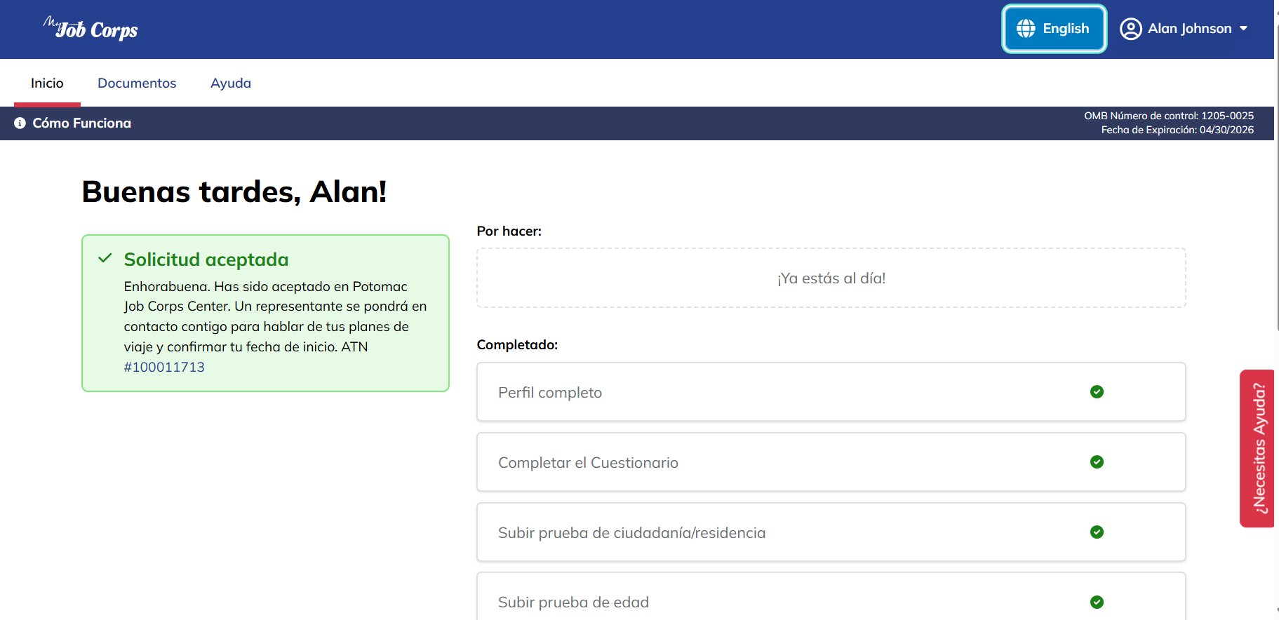The width and height of the screenshot is (1279, 620).
Task: Open the Subir prueba de ciudadanía/residencia card
Action: click(831, 532)
